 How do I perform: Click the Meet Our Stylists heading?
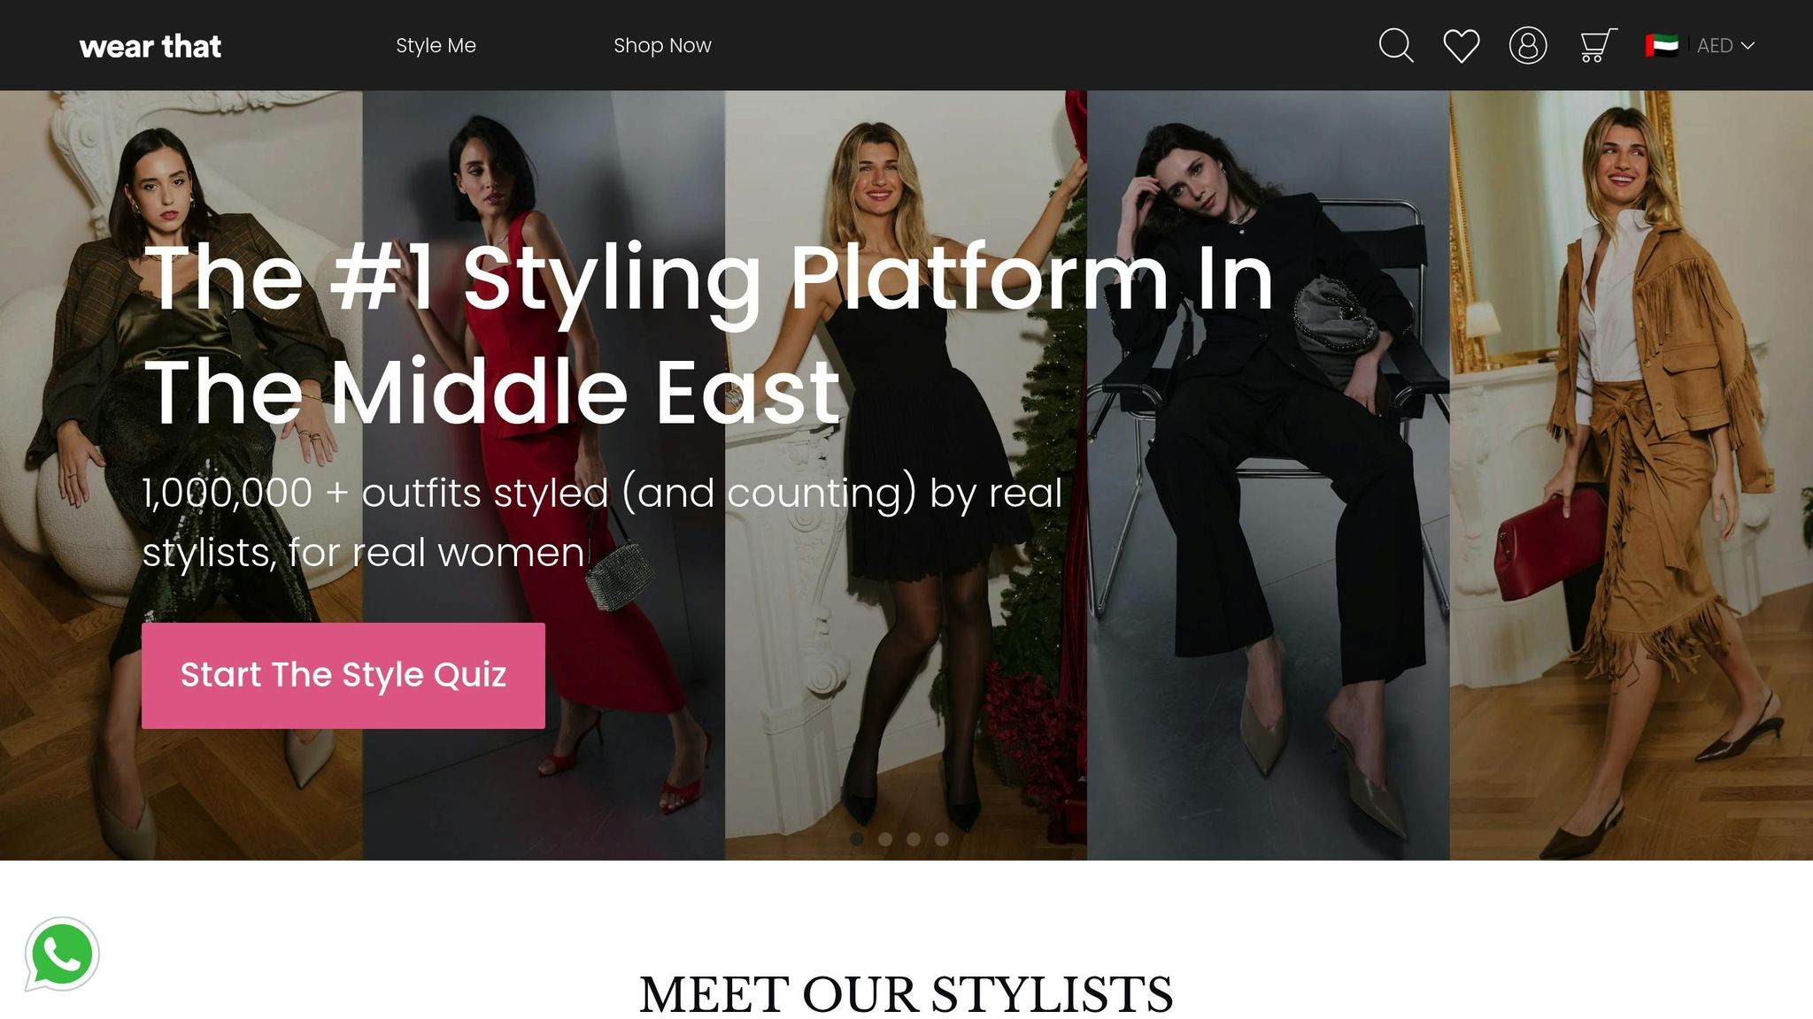906,994
